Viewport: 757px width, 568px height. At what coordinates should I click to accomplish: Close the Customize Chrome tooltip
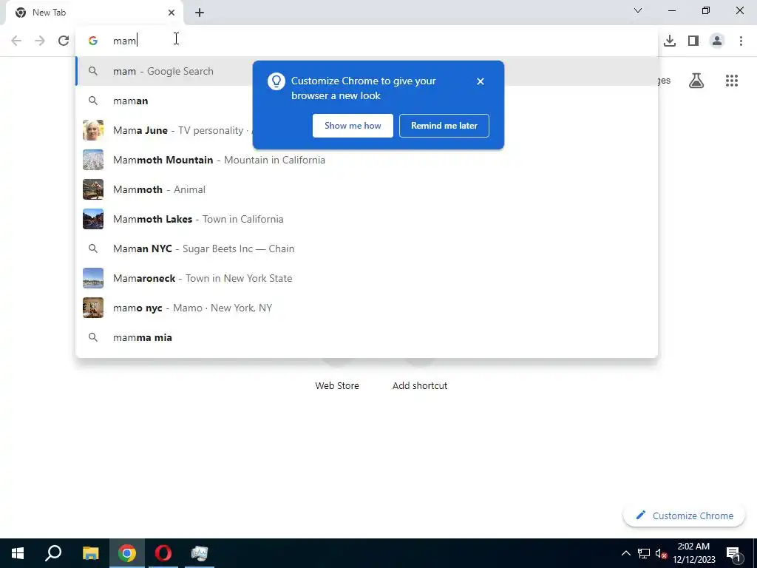click(481, 81)
